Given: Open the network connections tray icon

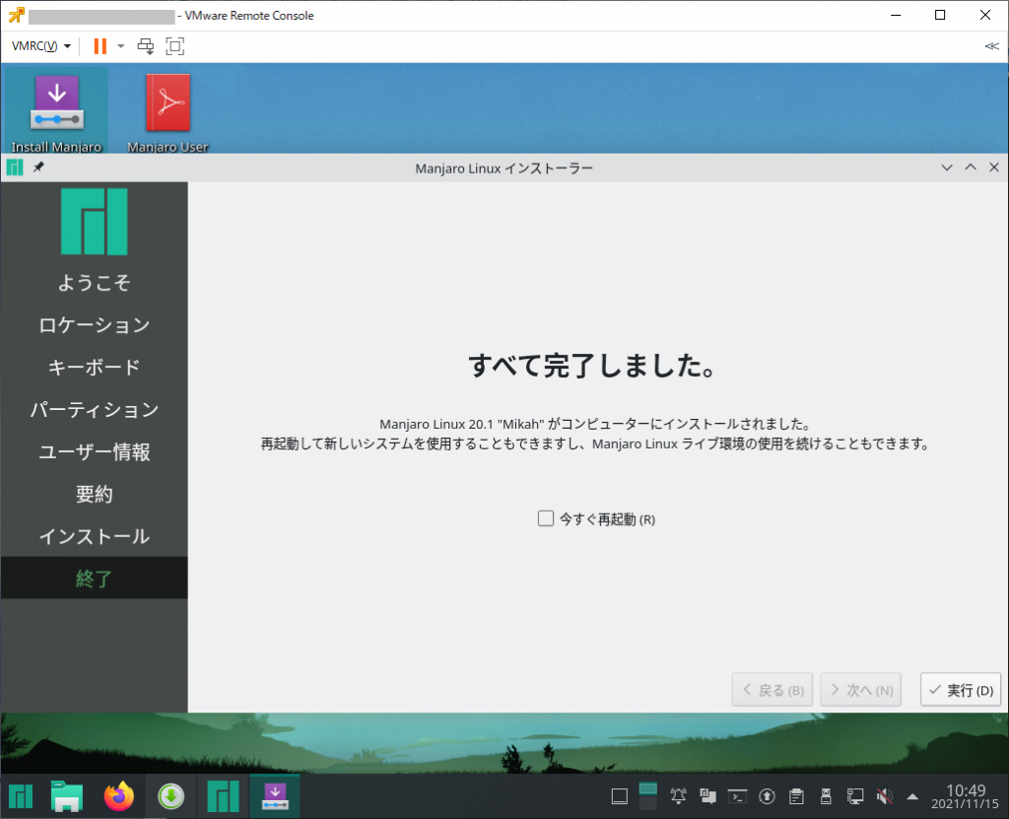Looking at the screenshot, I should (855, 797).
